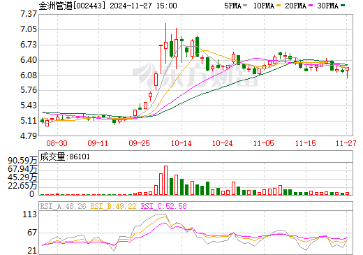The image size is (363, 255).
Task: Pick the grey 5PMA legend color dash
Action: (x=245, y=6)
